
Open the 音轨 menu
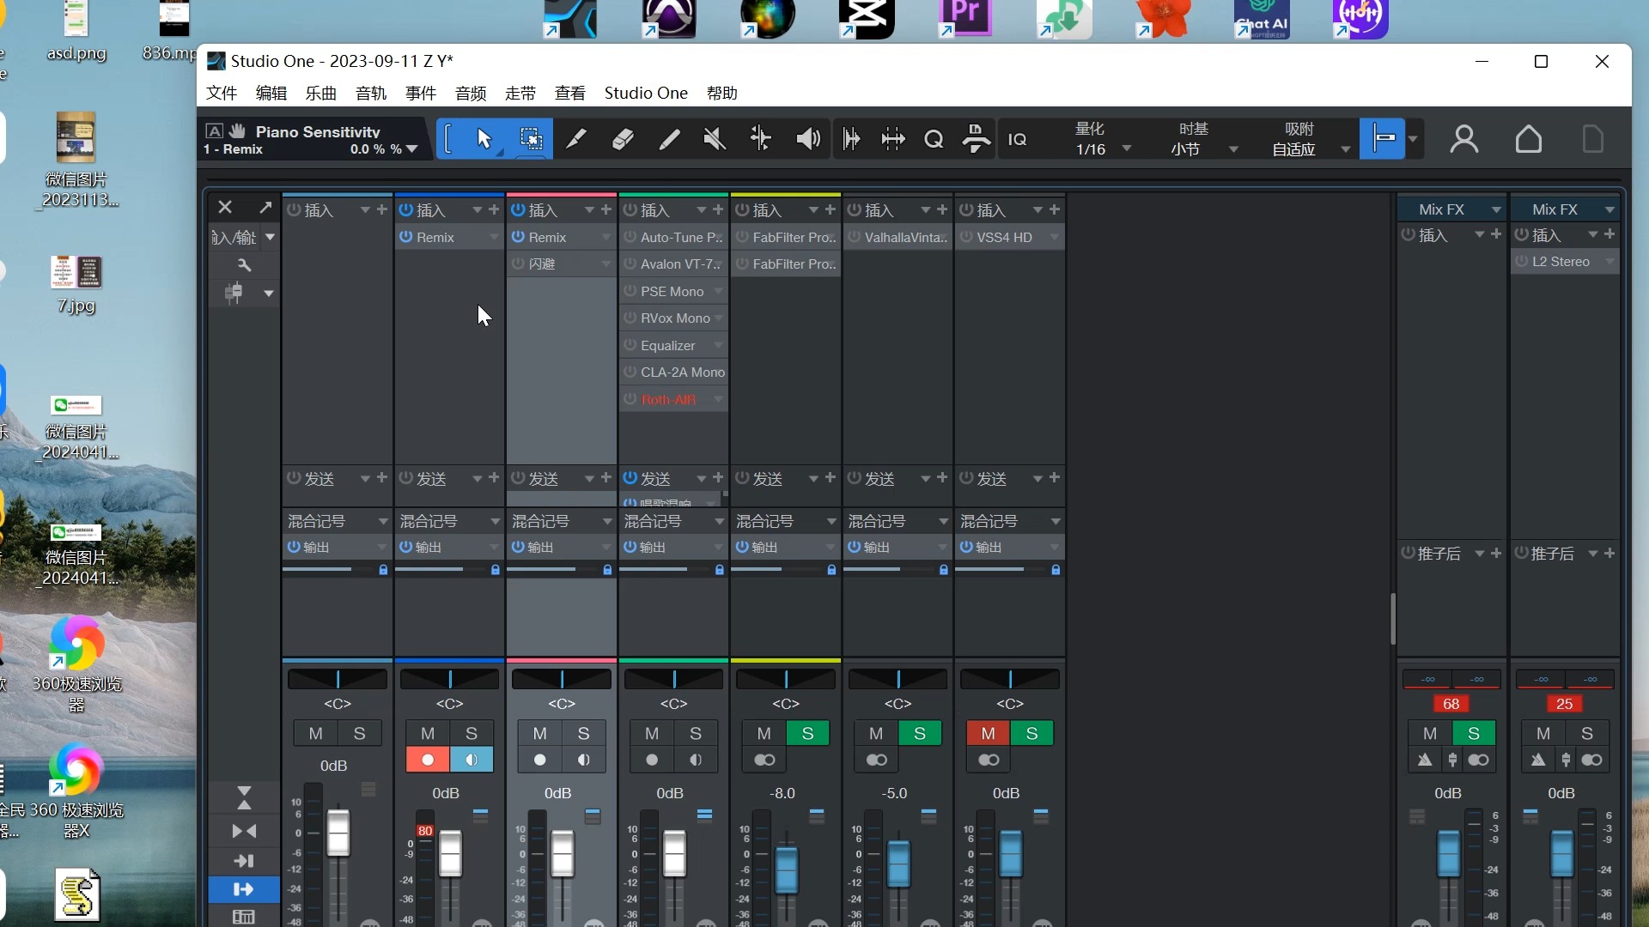click(x=371, y=93)
